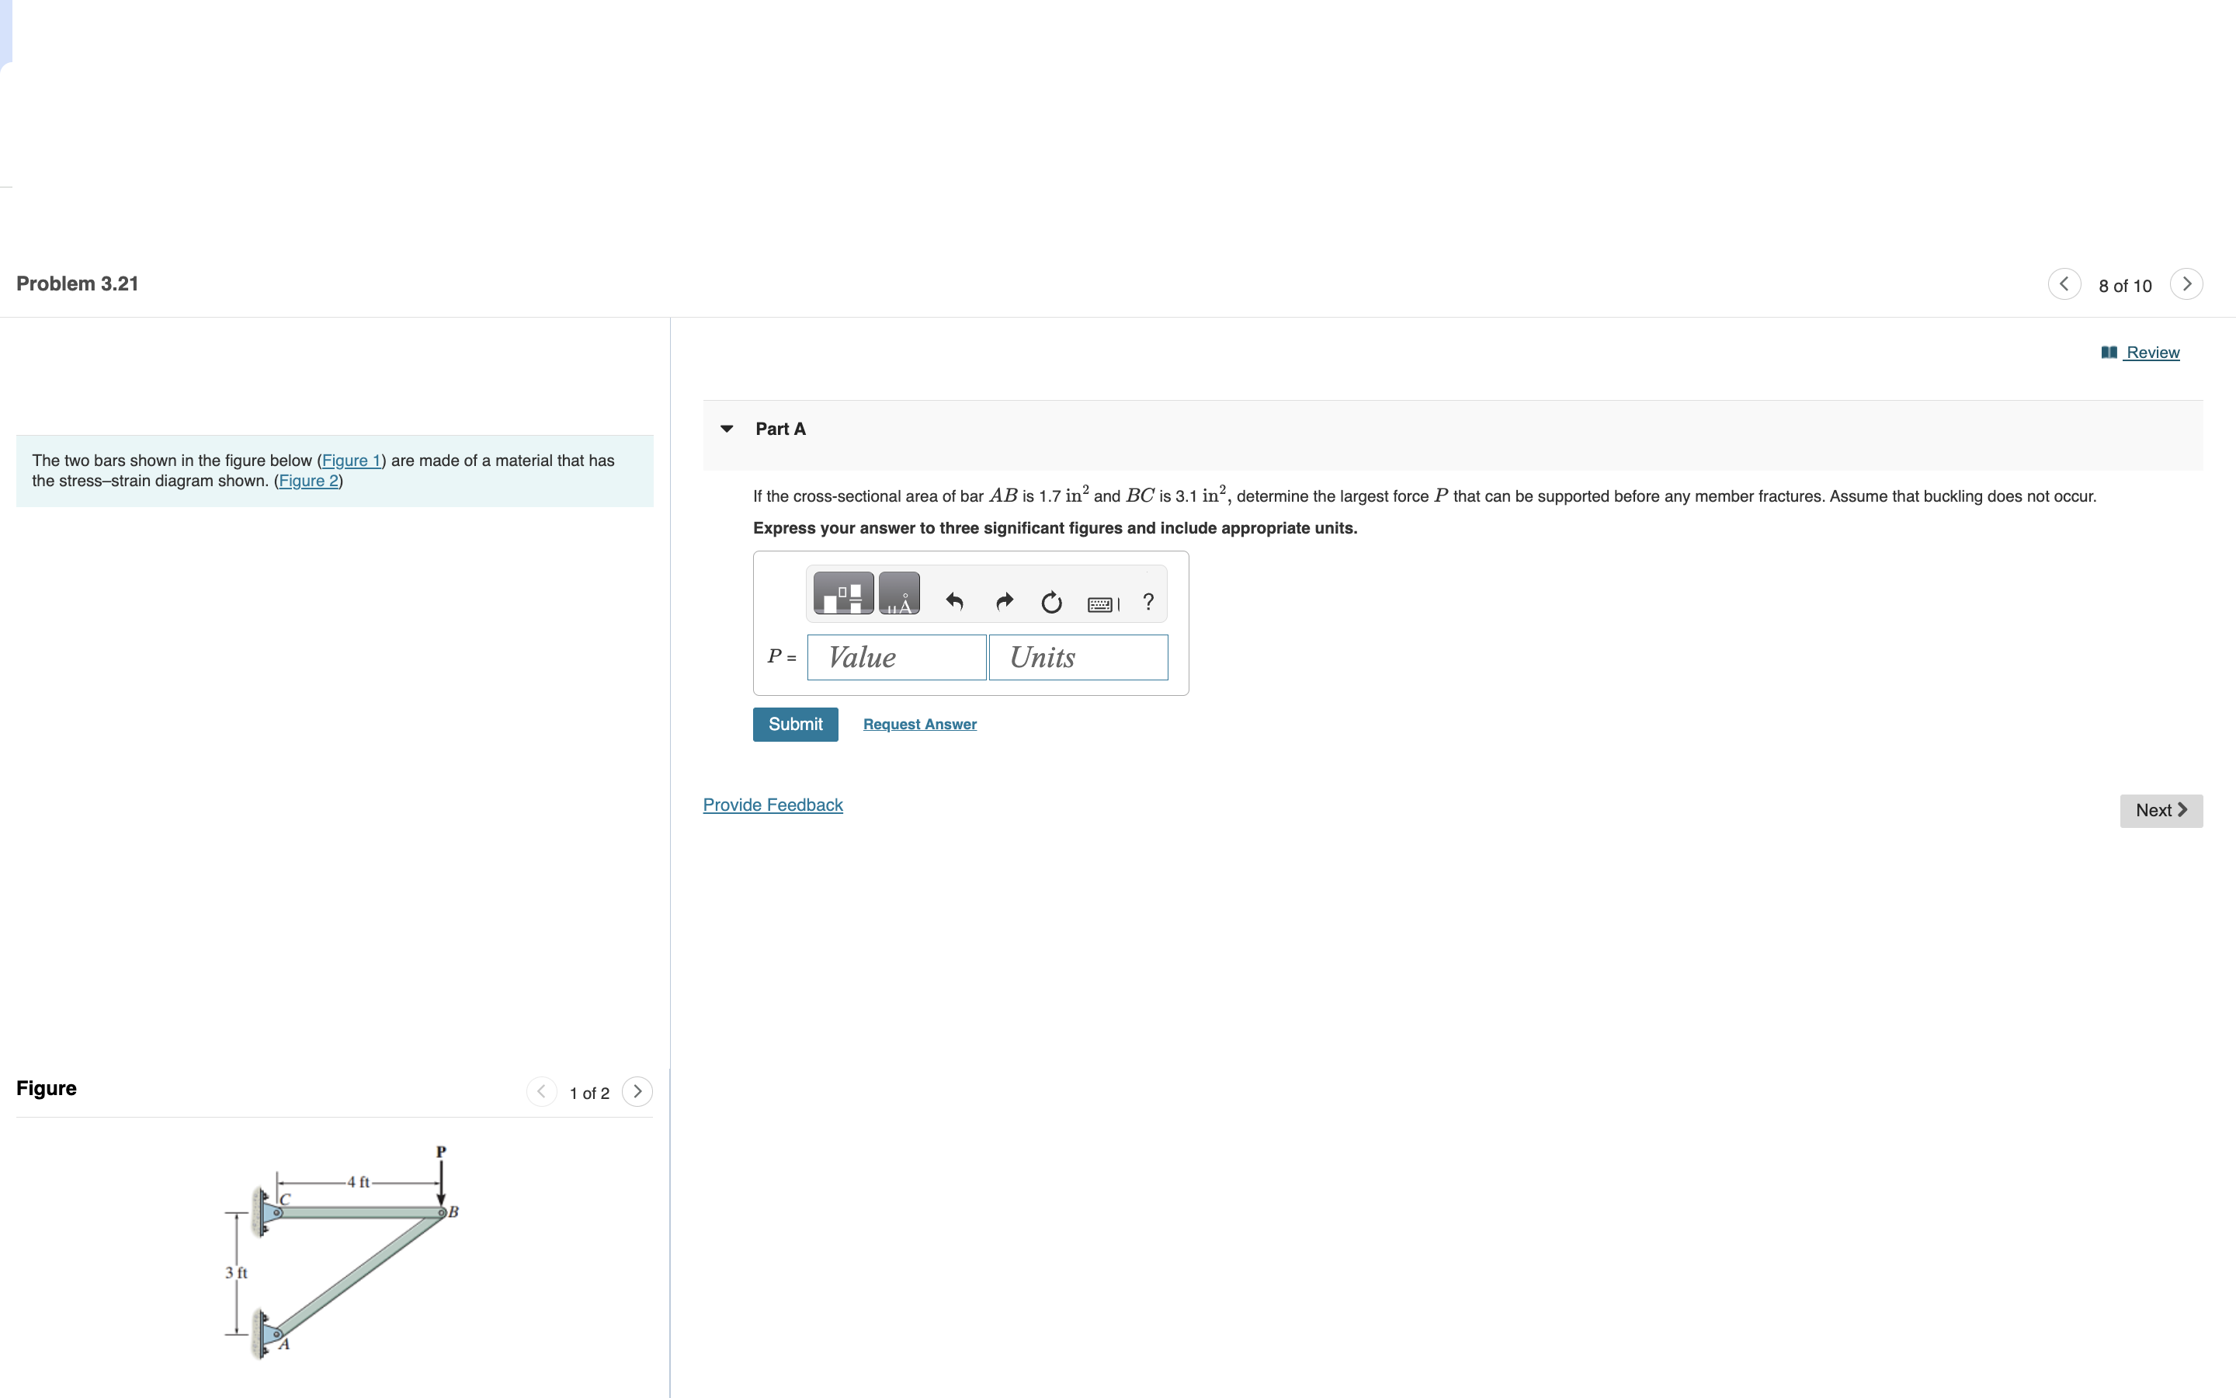The image size is (2236, 1398).
Task: Open the Request Answer link
Action: pyautogui.click(x=919, y=724)
